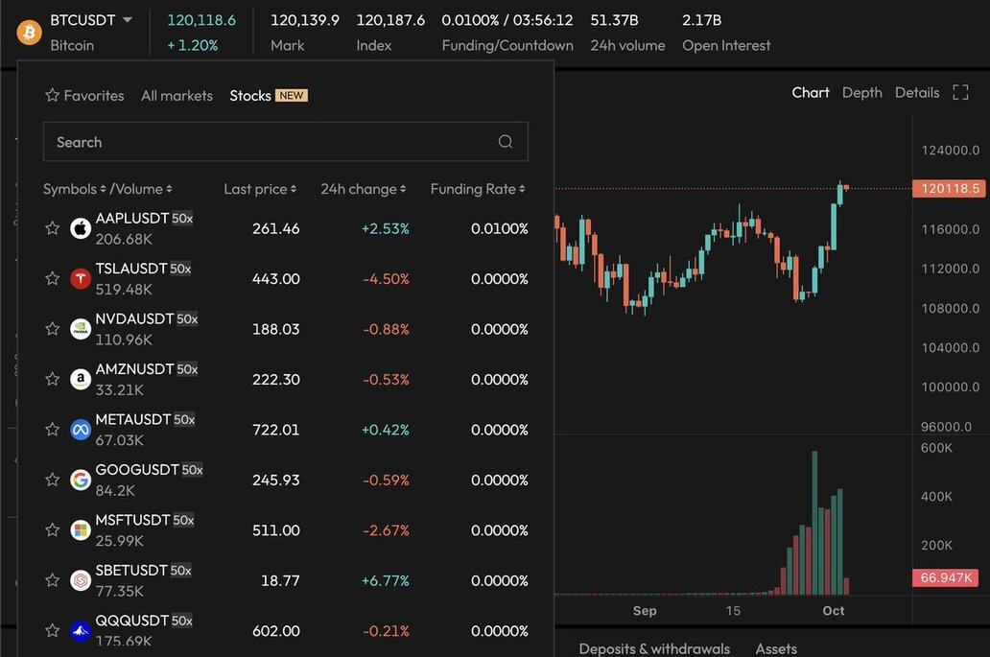Sort the list by Last price
990x657 pixels.
tap(260, 189)
